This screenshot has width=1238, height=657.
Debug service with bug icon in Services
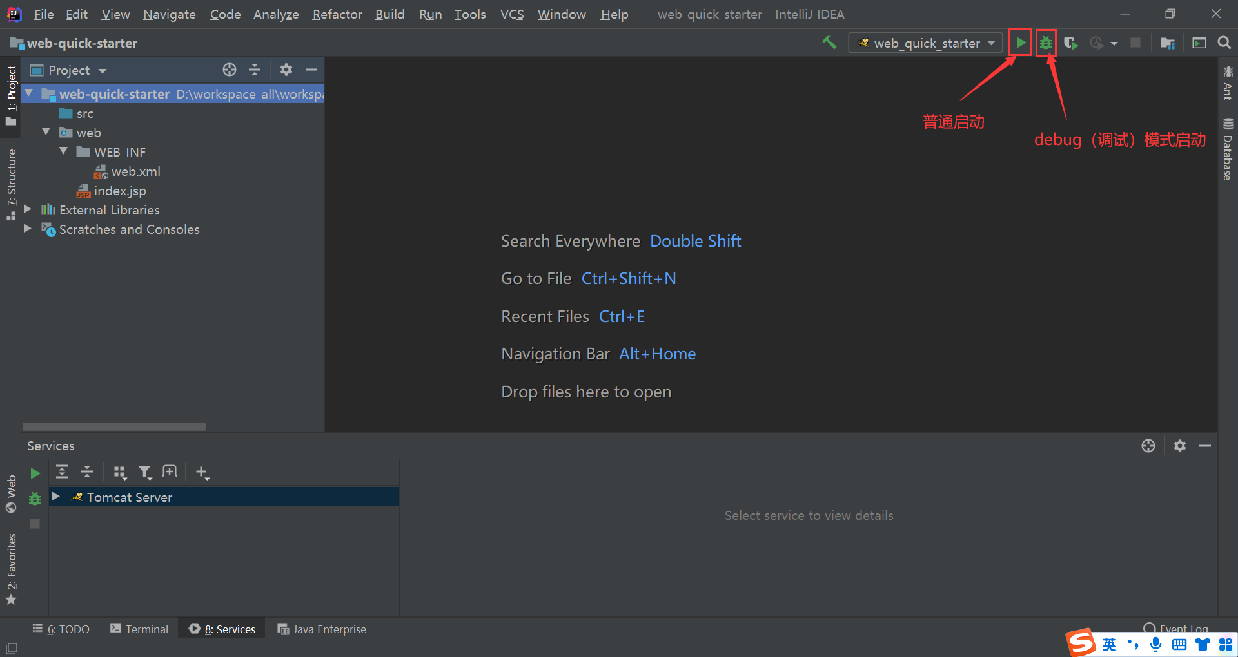click(x=35, y=499)
